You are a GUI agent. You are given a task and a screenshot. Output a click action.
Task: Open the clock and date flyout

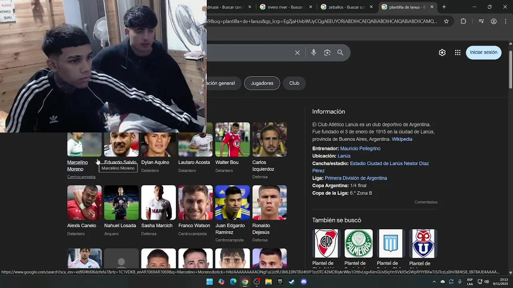pos(501,282)
